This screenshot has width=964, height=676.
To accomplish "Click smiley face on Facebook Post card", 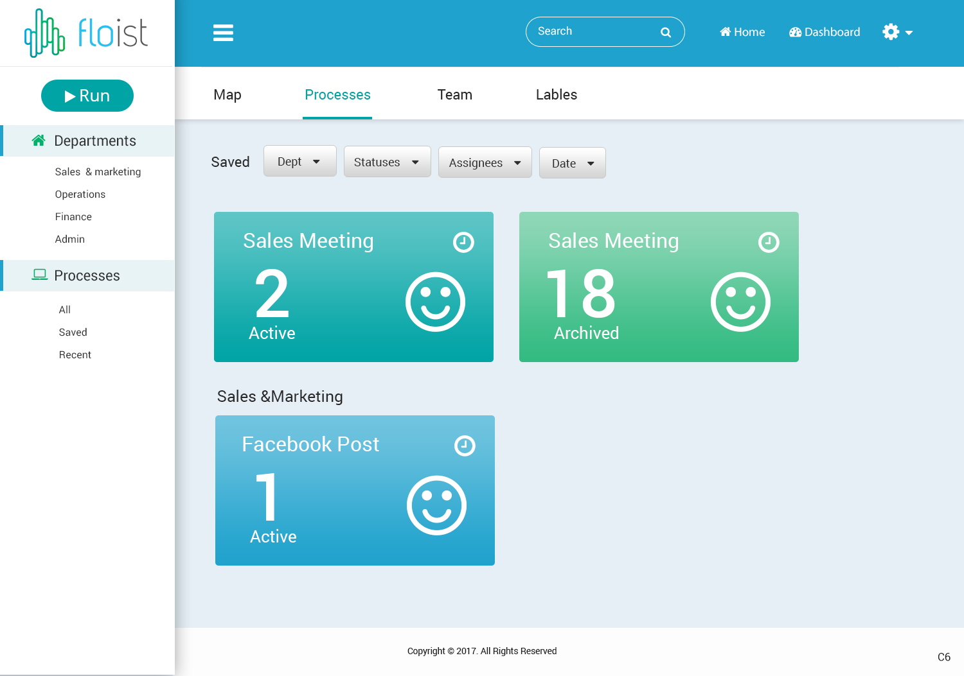I will point(436,505).
